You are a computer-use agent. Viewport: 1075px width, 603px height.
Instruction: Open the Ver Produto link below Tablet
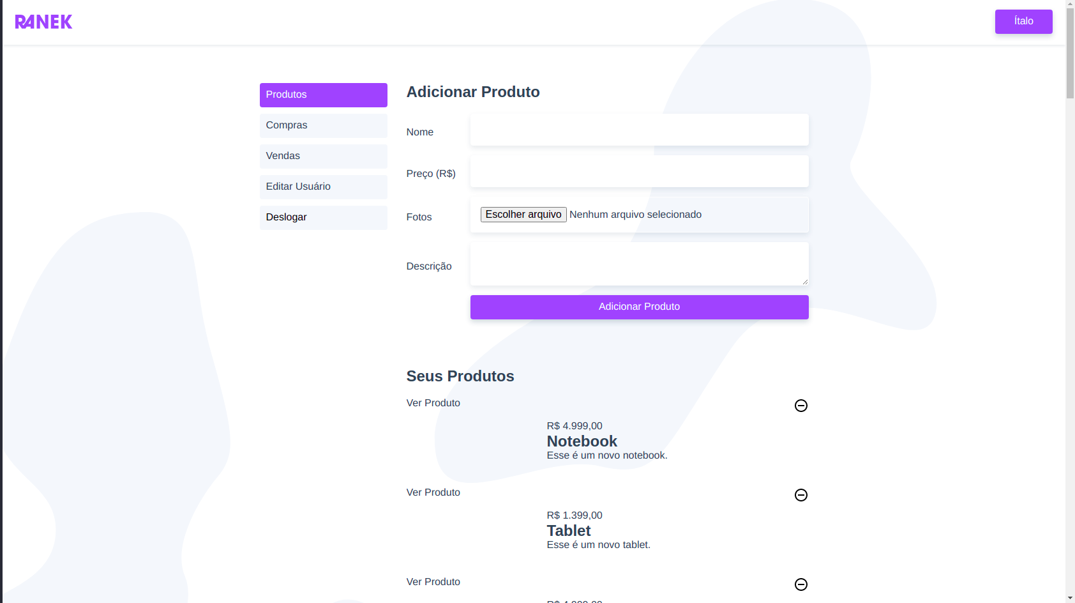click(x=433, y=582)
